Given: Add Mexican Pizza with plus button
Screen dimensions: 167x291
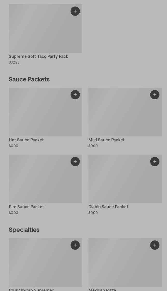Looking at the screenshot, I should (155, 245).
